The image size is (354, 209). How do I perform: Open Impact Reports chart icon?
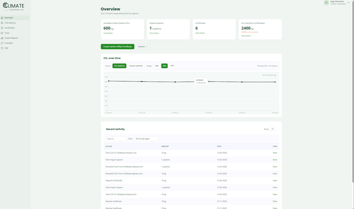2,38
